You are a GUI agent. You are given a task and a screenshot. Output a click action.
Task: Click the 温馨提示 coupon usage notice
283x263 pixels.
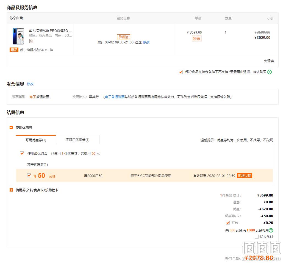tap(237, 140)
